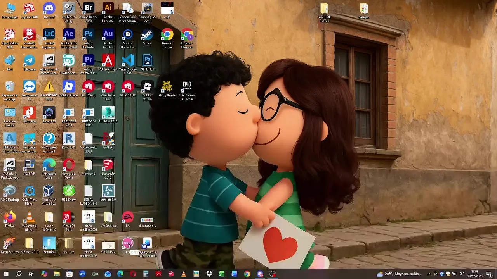Select the Roblox Player desktop icon
497x279 pixels.
69,89
